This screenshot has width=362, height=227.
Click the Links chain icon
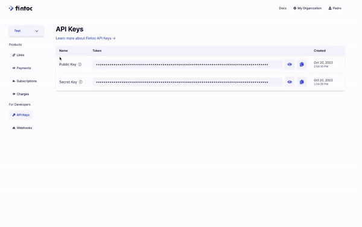coord(14,55)
